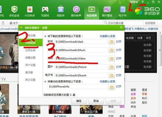Browse folder icon for Picture path
162x117 pixels.
point(112,67)
